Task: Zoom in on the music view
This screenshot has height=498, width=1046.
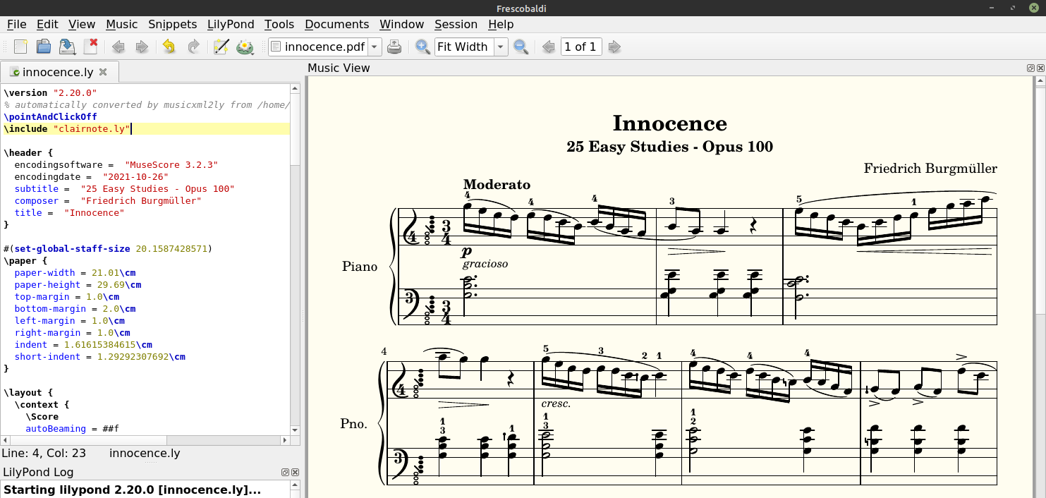Action: pyautogui.click(x=422, y=47)
